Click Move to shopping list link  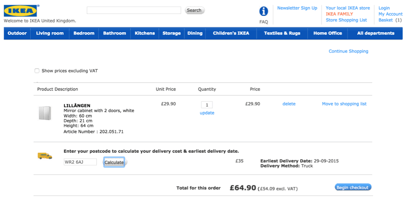pyautogui.click(x=344, y=104)
